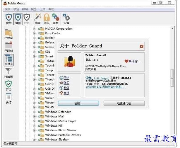Image resolution: width=180 pixels, height=148 pixels.
Task: Click the vertical scrollbar thumb of folder tree
Action: point(172,78)
